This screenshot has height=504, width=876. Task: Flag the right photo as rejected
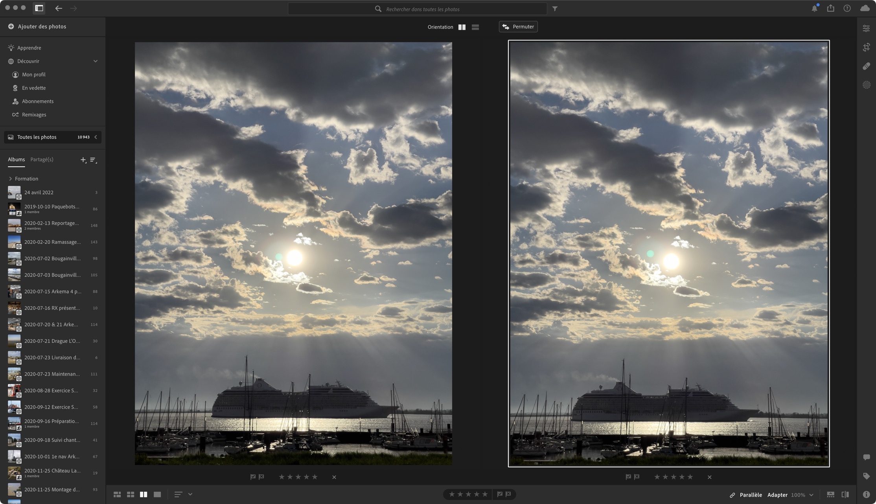click(x=637, y=477)
